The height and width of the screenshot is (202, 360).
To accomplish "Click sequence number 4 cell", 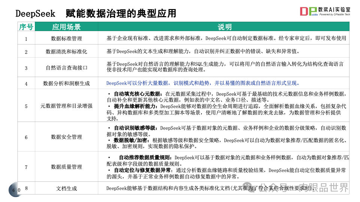I will (x=26, y=83).
